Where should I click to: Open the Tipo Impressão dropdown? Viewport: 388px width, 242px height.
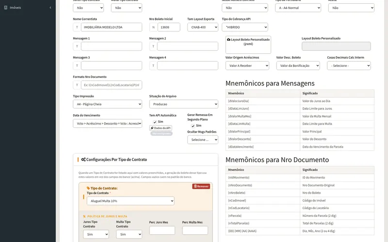[107, 104]
